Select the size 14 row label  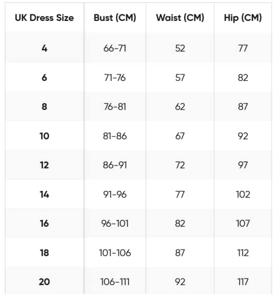(x=44, y=194)
